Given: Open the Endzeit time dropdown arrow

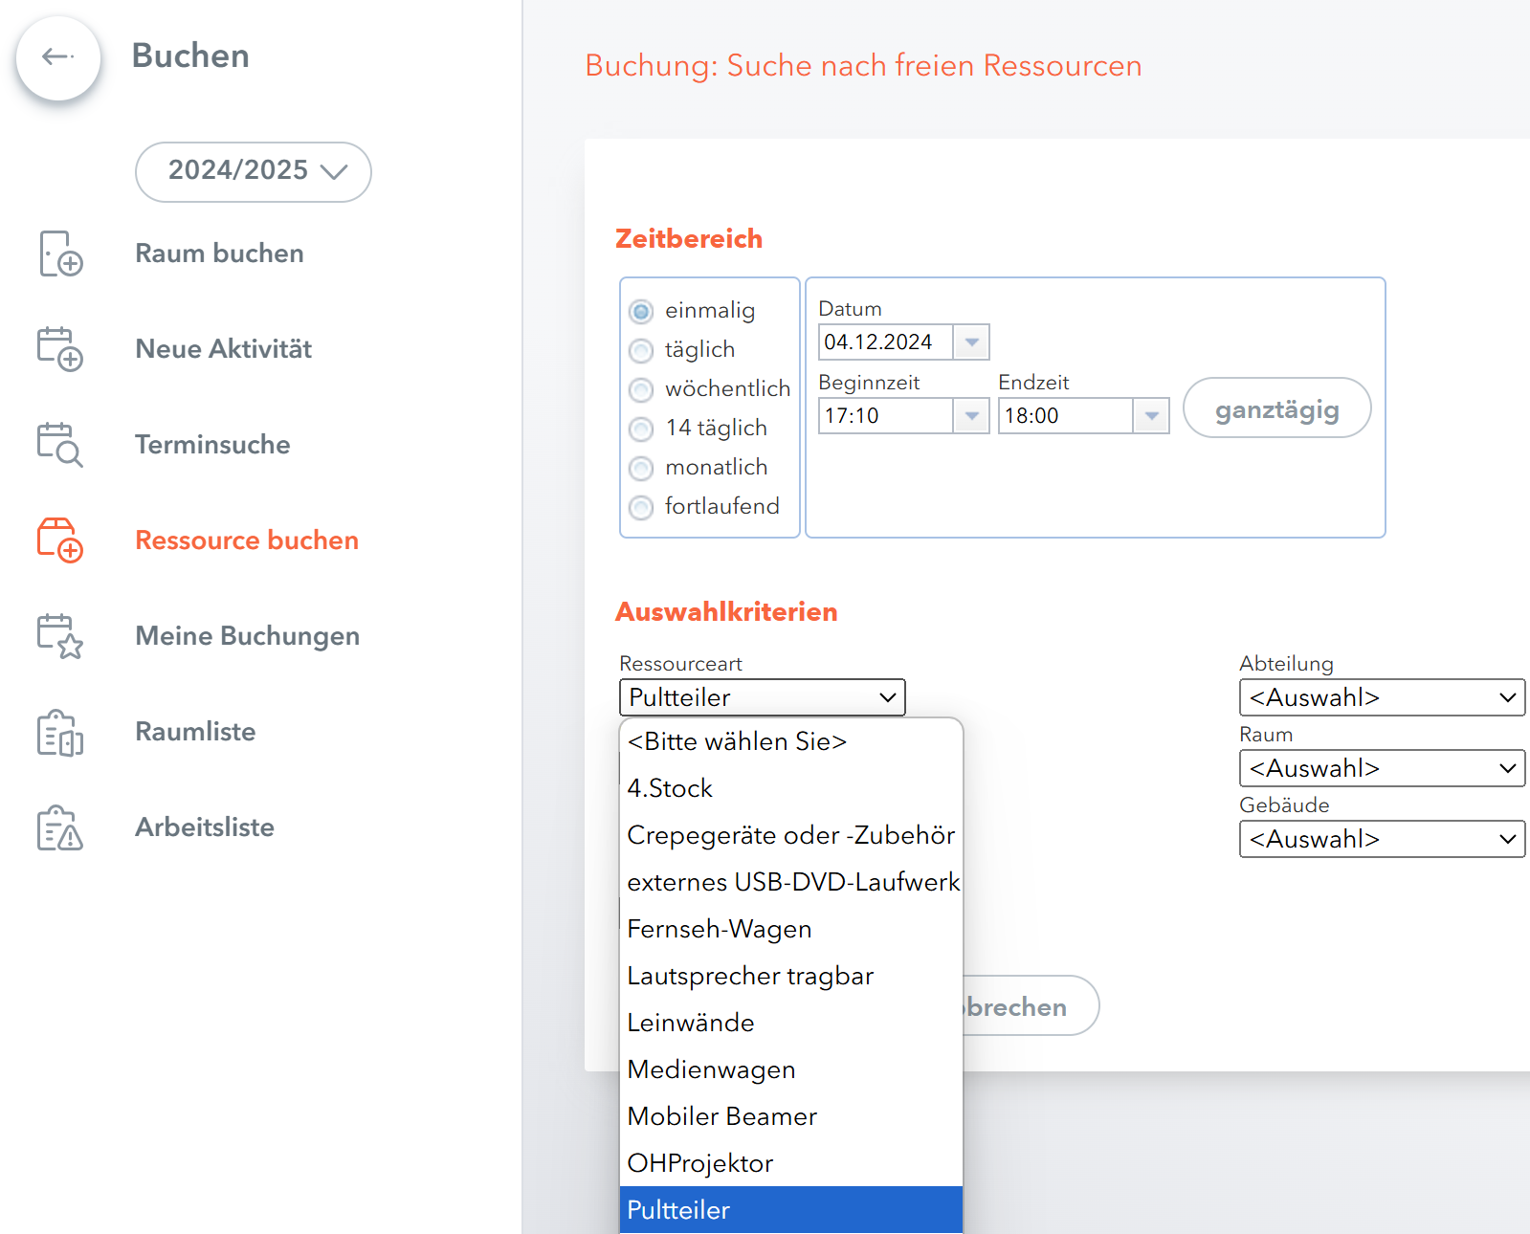Looking at the screenshot, I should 1151,415.
